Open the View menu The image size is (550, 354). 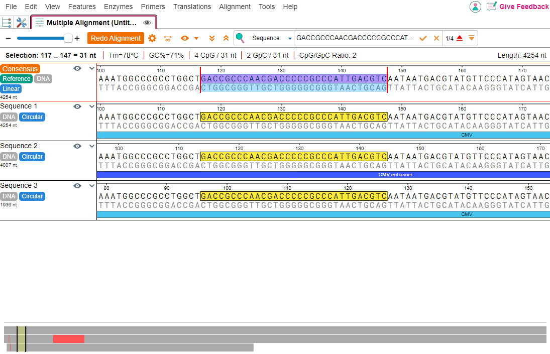(53, 7)
